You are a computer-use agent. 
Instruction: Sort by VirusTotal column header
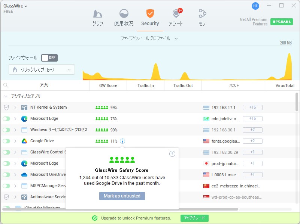(285, 85)
